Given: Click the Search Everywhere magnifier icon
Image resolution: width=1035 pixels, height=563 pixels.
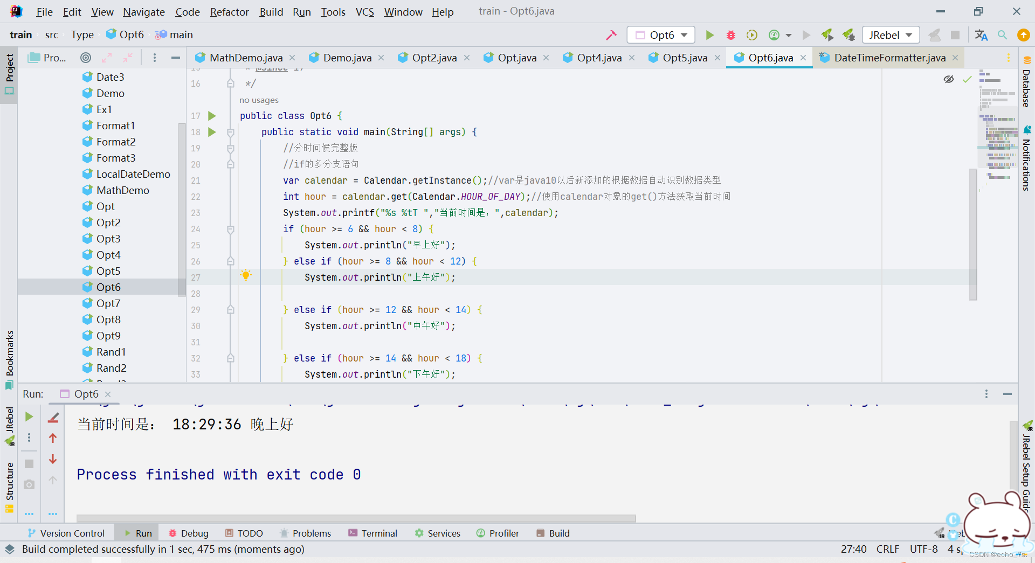Looking at the screenshot, I should (1003, 34).
